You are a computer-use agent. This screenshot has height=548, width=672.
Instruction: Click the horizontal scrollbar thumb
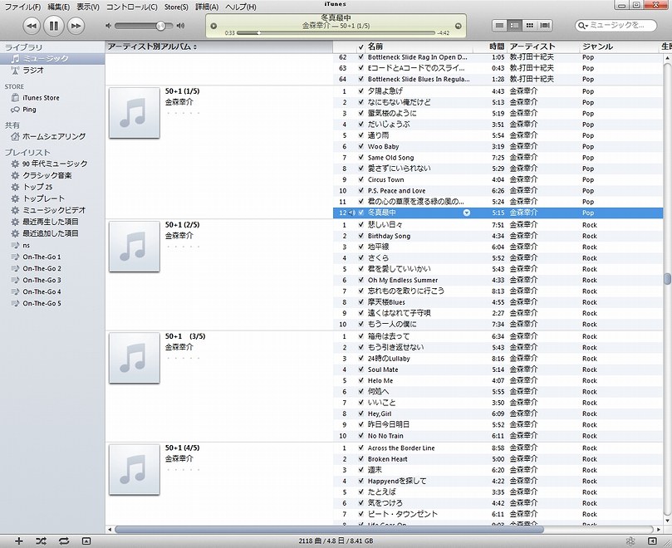[x=329, y=529]
